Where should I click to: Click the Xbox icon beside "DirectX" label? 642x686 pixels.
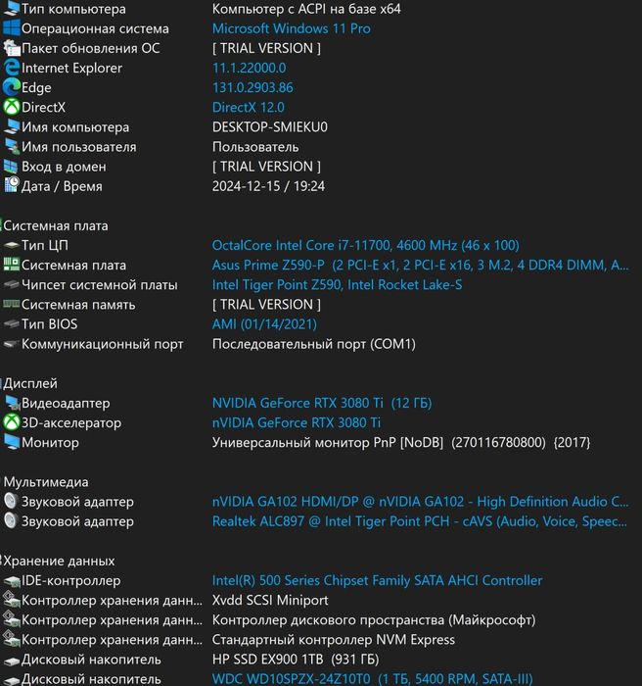coord(12,107)
